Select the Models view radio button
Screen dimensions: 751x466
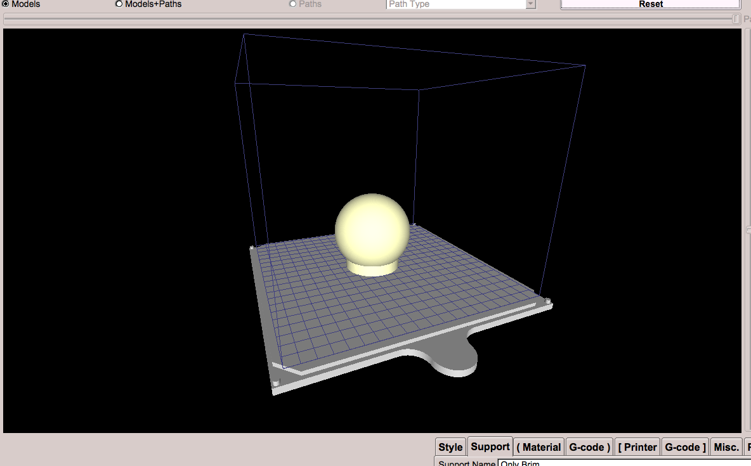[6, 4]
